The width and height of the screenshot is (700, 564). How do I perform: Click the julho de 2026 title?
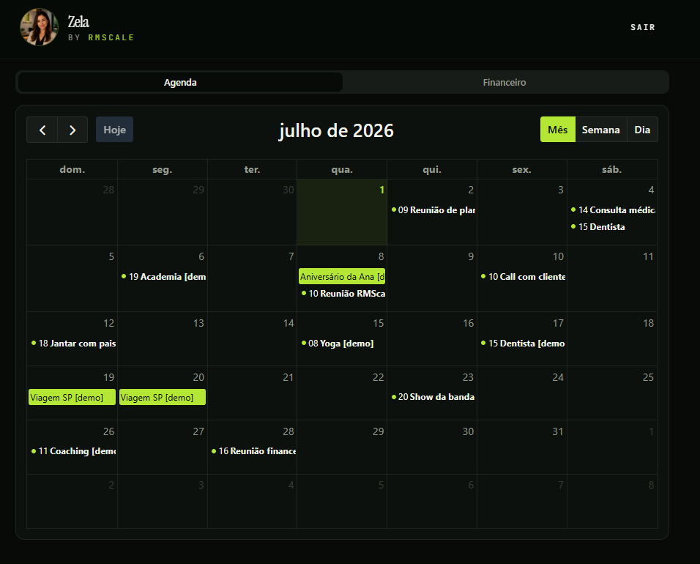point(336,131)
